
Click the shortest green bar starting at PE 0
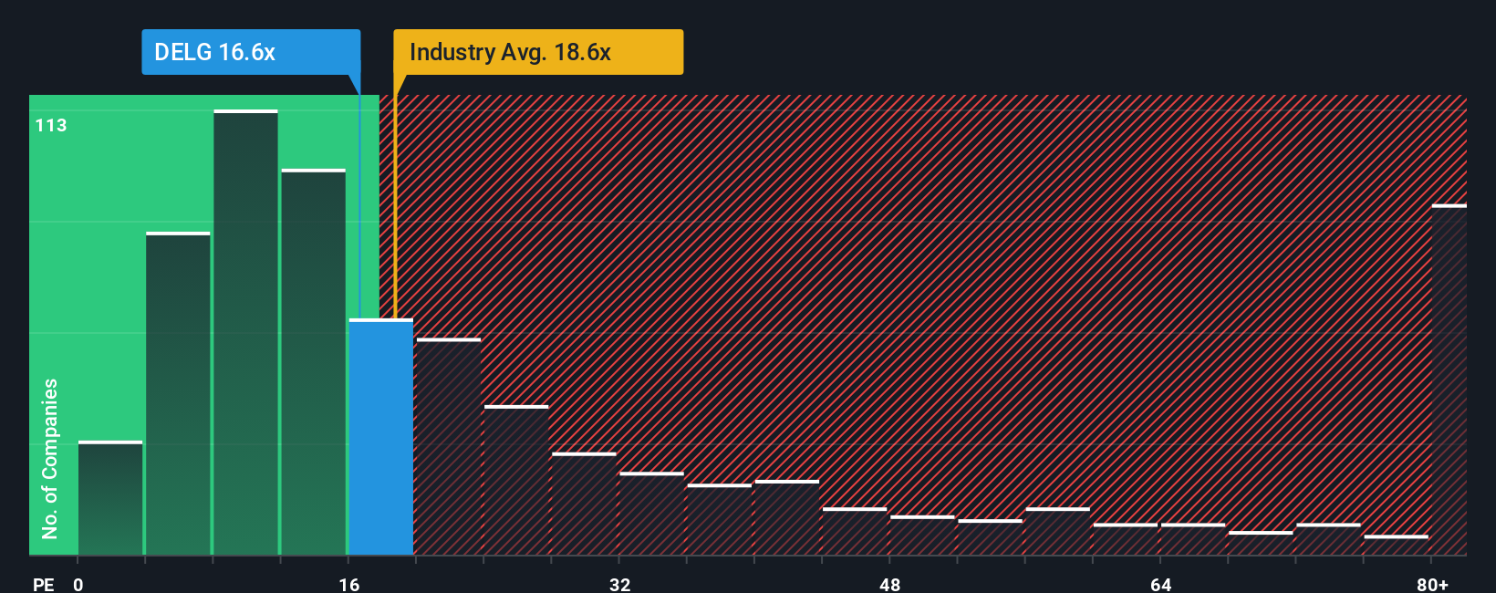[110, 498]
